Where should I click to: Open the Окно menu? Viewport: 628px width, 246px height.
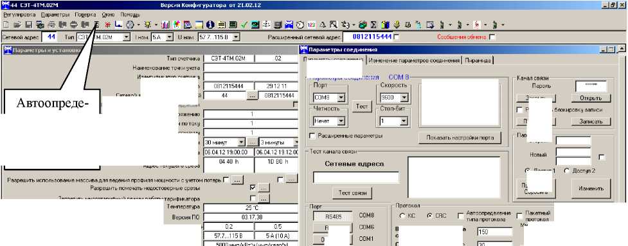coord(108,14)
